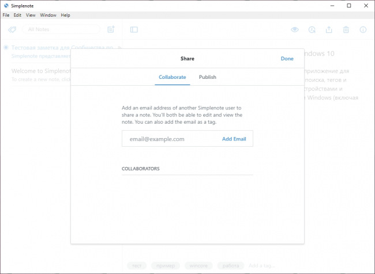375x274 pixels.
Task: Toggle the sidebar panel icon
Action: point(134,29)
